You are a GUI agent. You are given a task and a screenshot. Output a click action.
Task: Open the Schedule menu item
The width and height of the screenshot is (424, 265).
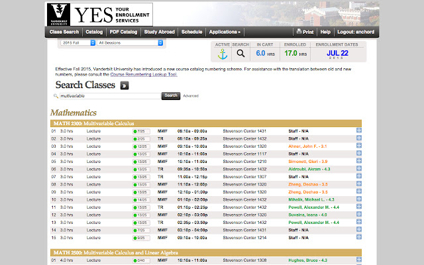(191, 32)
